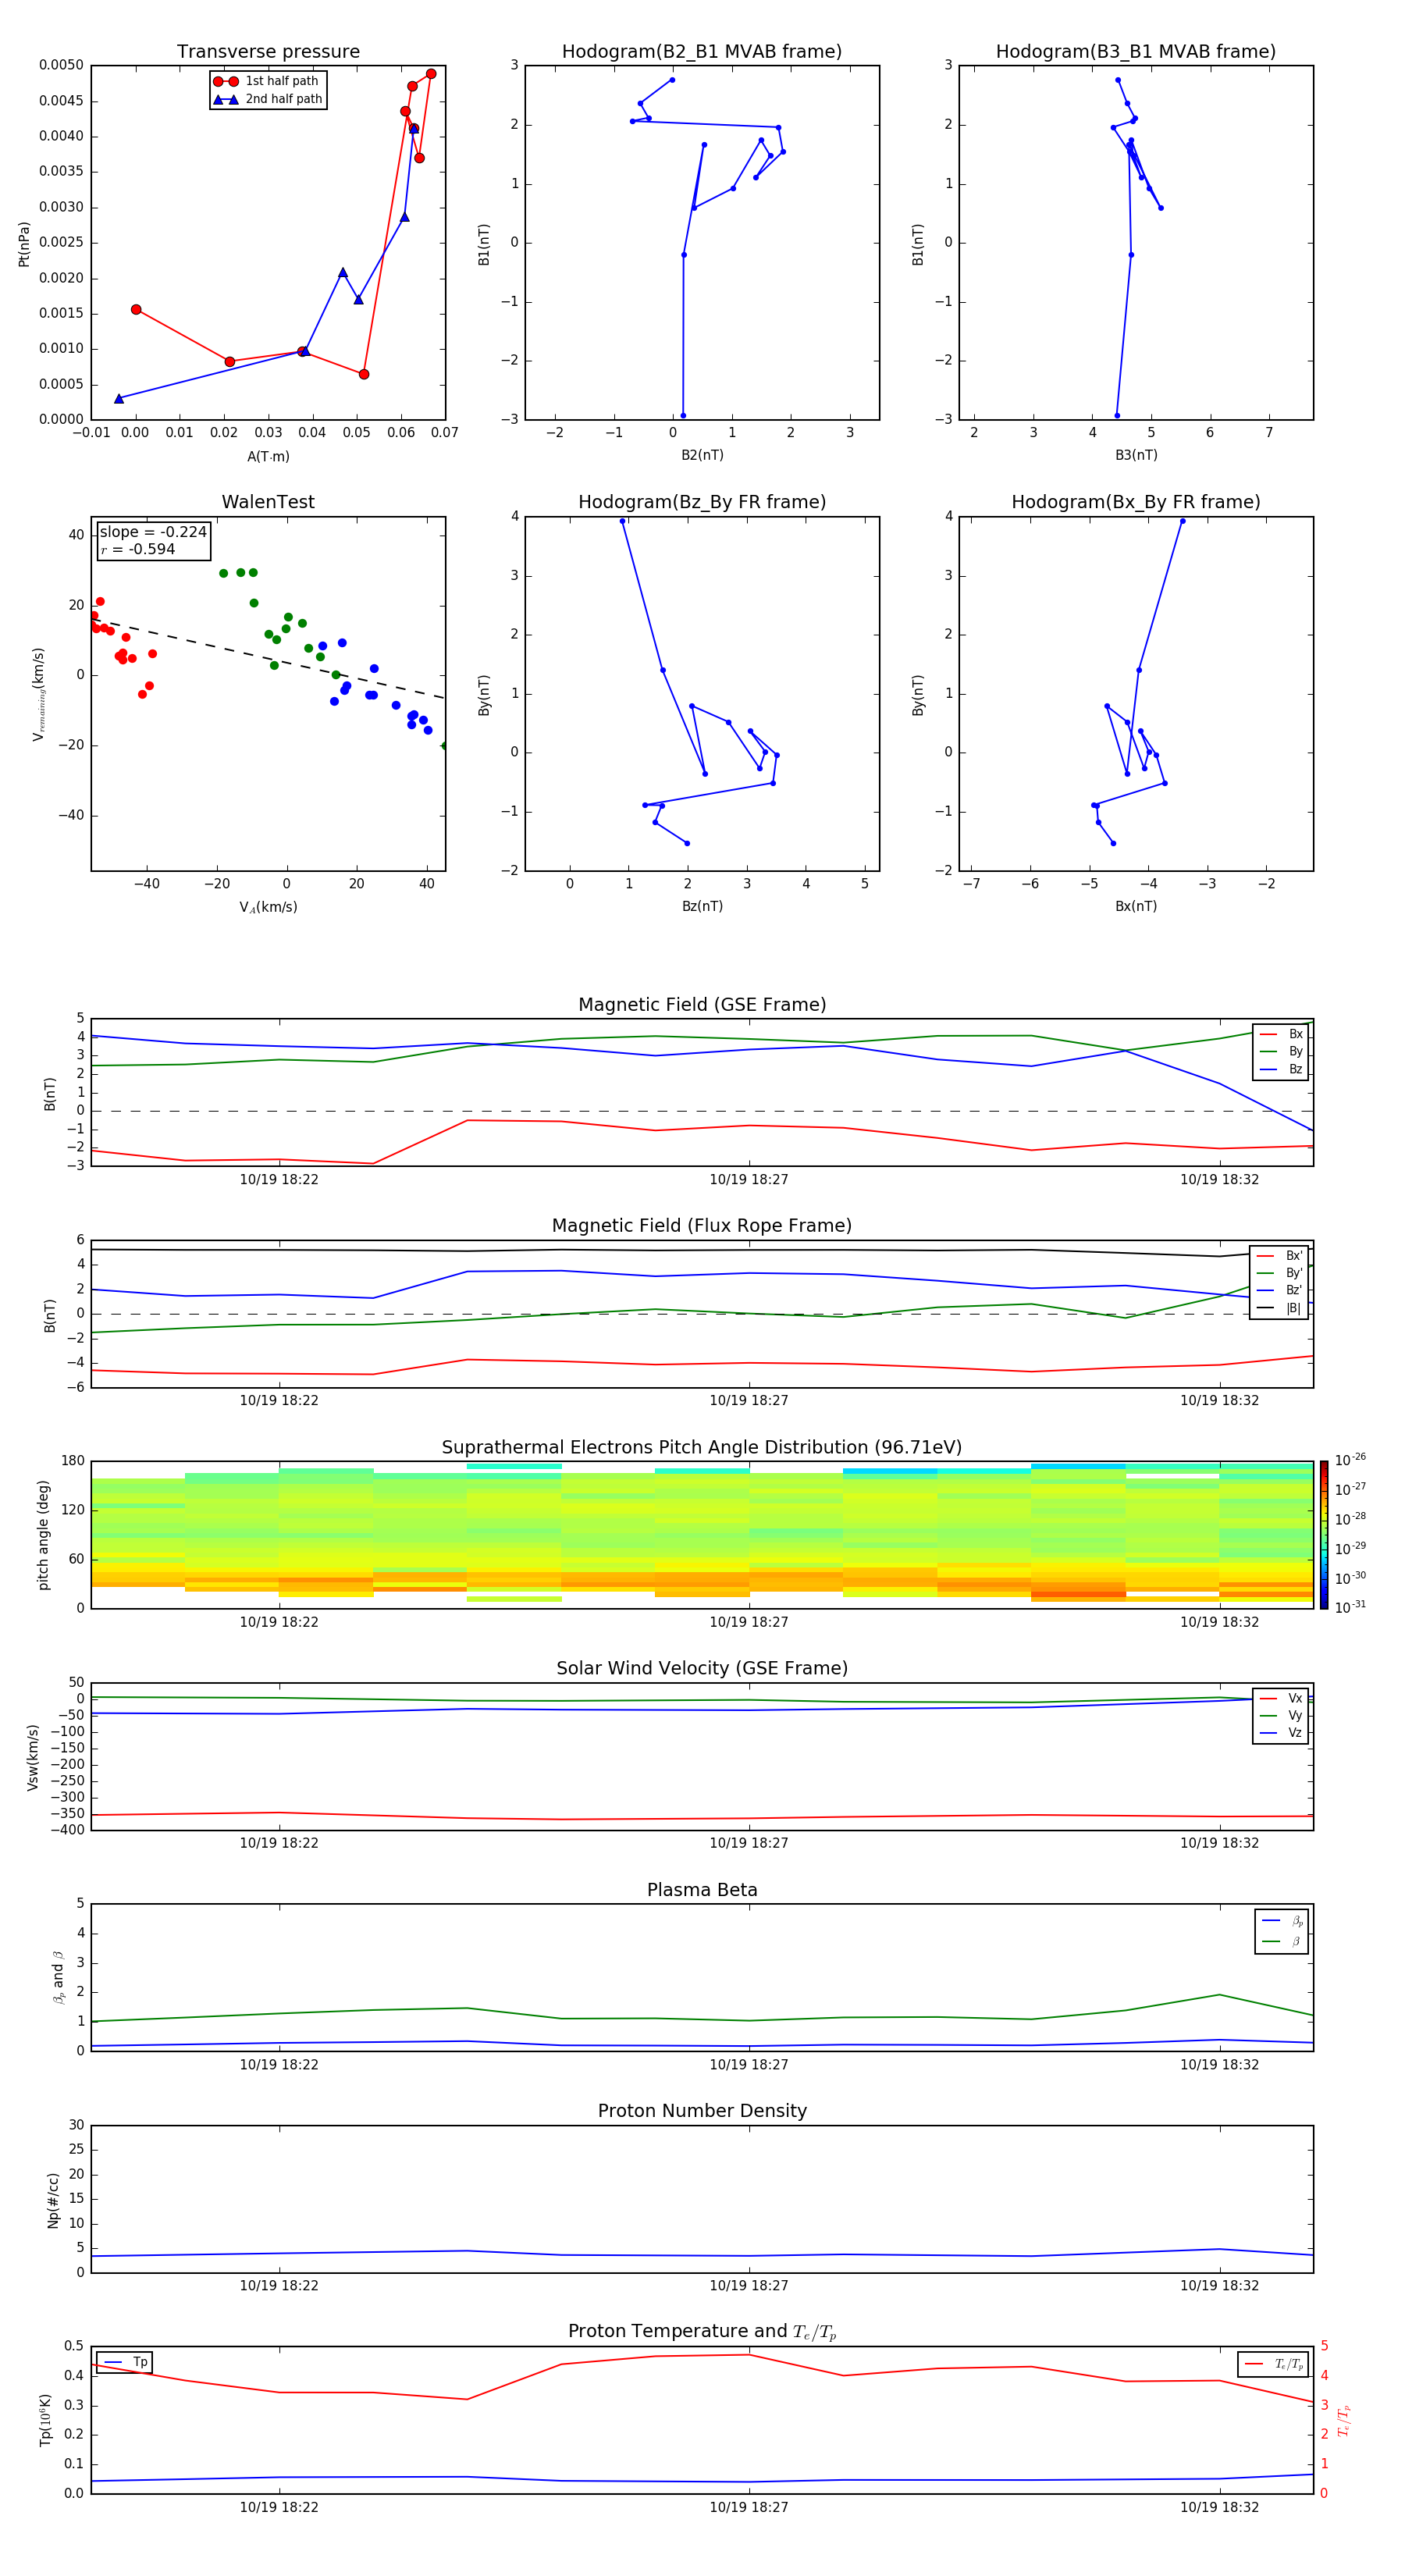The width and height of the screenshot is (1405, 2576).
Task: Click the 'Proton Number Density' title
Action: 702,2111
